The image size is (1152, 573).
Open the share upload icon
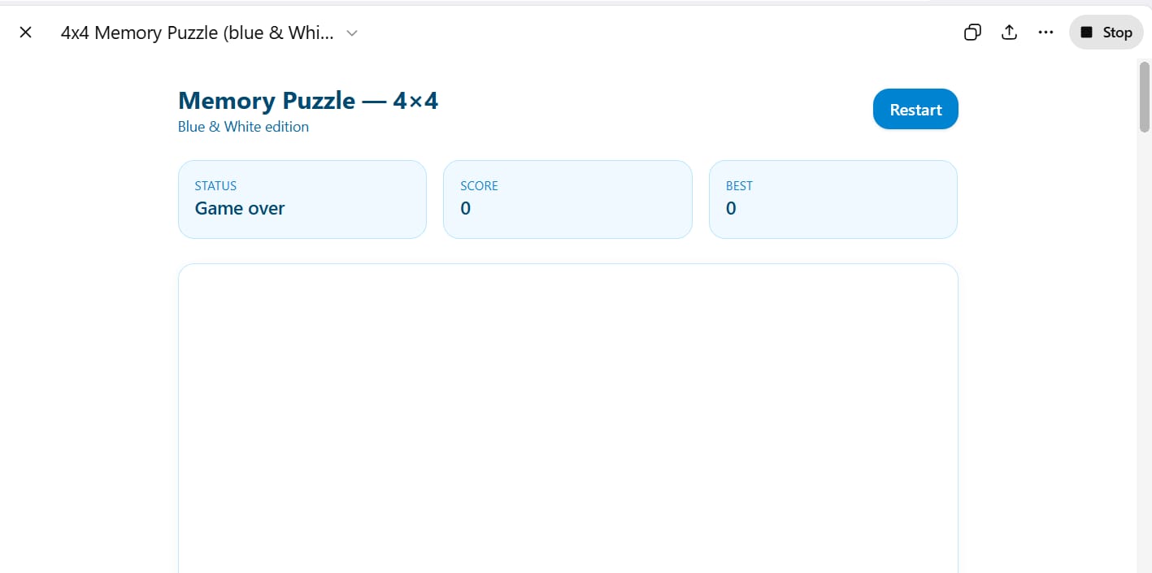pyautogui.click(x=1009, y=32)
